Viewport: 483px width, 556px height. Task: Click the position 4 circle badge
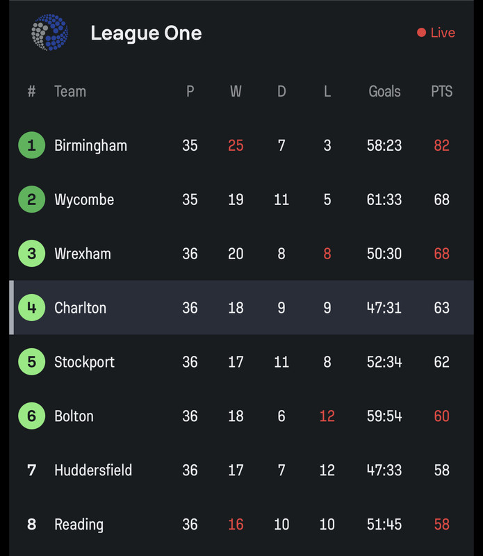click(31, 307)
